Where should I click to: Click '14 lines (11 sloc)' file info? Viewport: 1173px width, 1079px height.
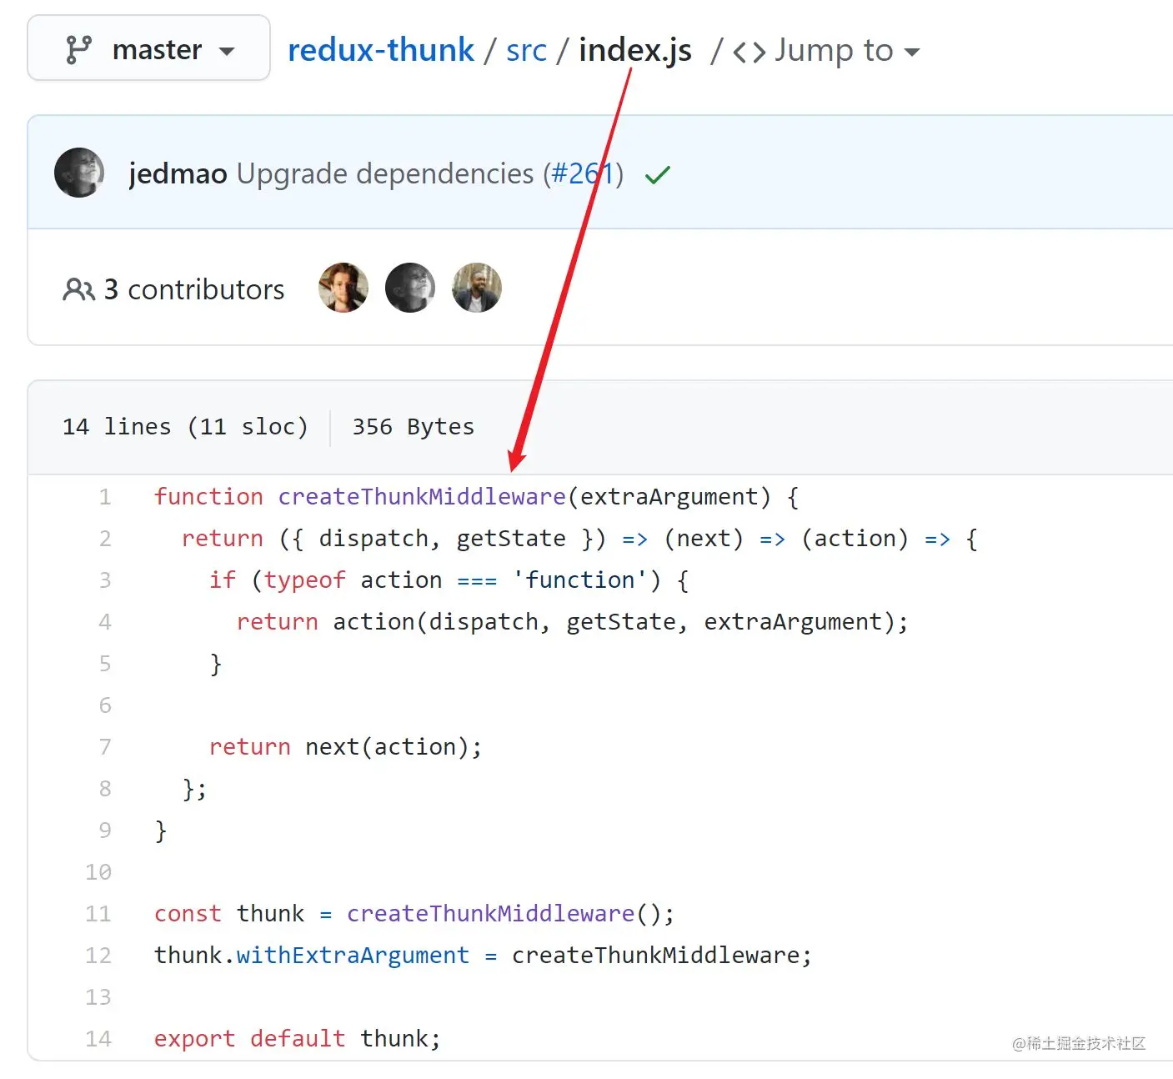(x=185, y=427)
